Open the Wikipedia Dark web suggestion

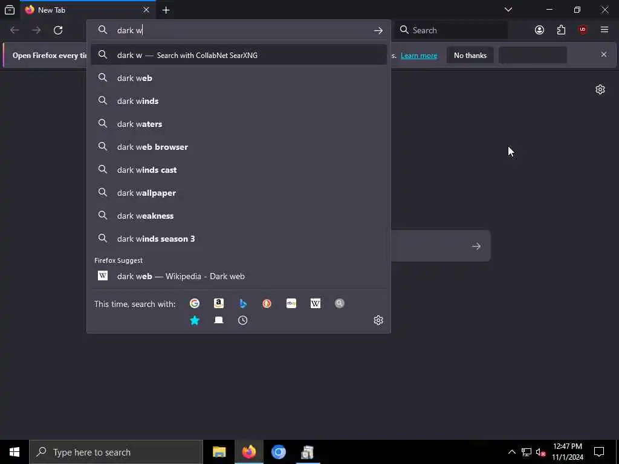pos(238,276)
